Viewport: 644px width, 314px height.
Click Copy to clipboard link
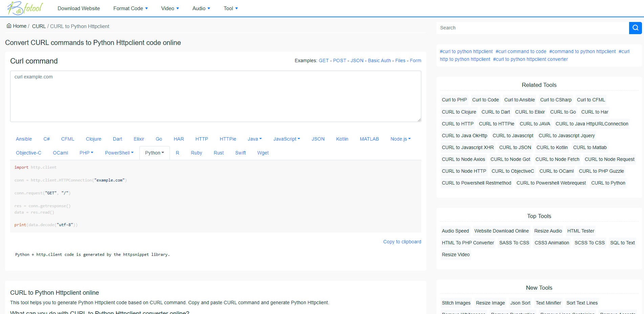coord(402,242)
